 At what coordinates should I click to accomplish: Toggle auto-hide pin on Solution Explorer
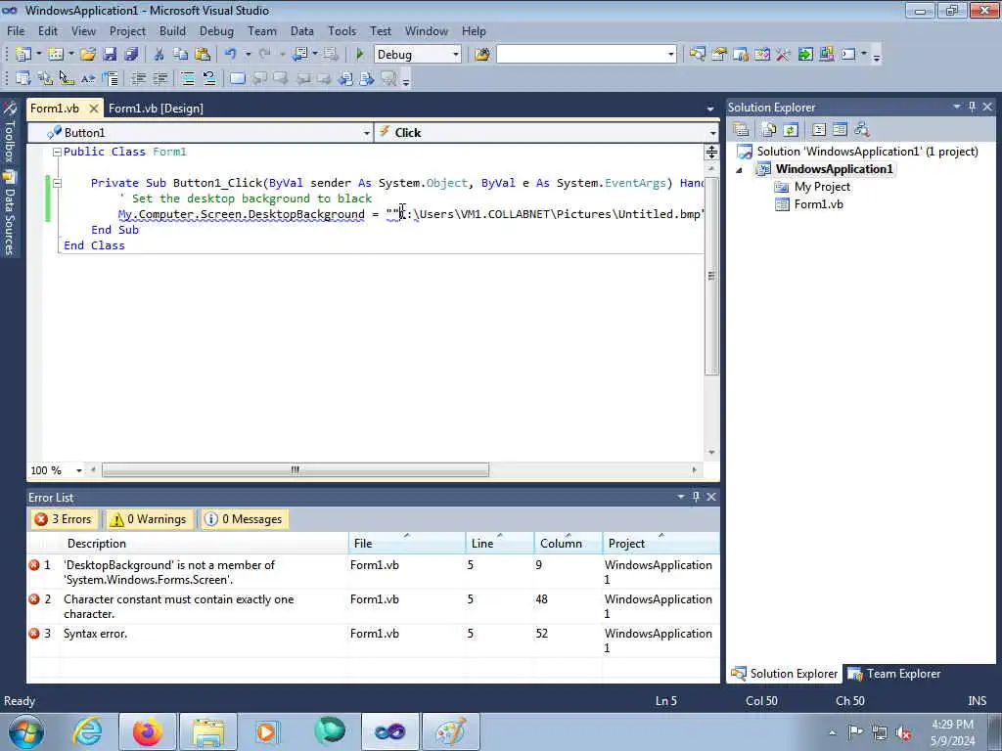972,107
